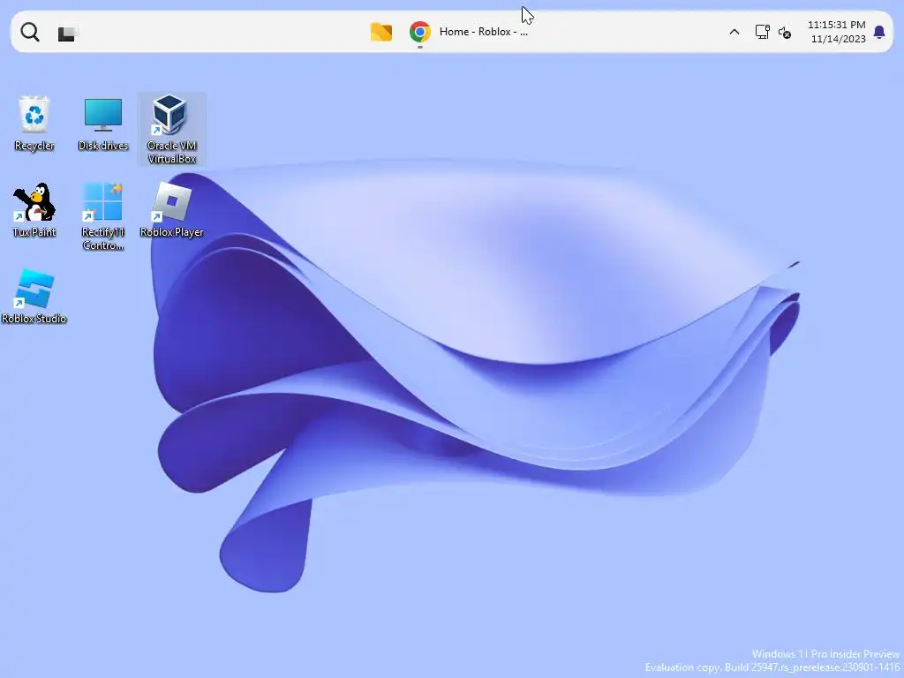Select the Oracle VM VirtualBox shortcut

(172, 129)
